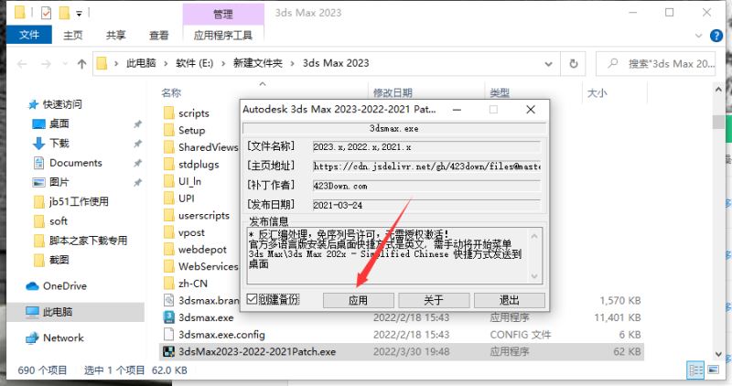Image resolution: width=732 pixels, height=386 pixels.
Task: Click the 主页地址 URL field
Action: 426,166
